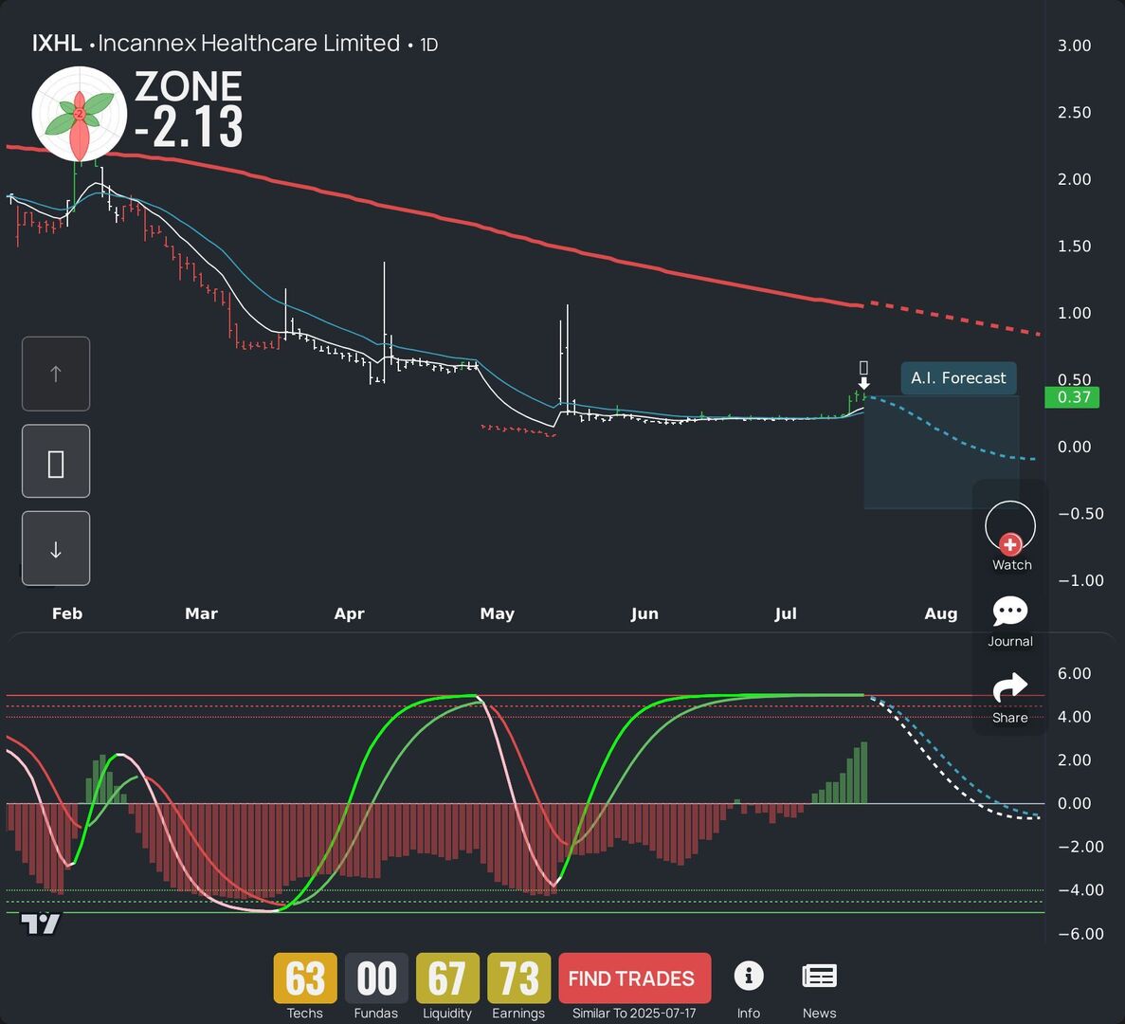Click the white down-arrow marker on chart
Viewport: 1125px width, 1024px height.
point(863,383)
